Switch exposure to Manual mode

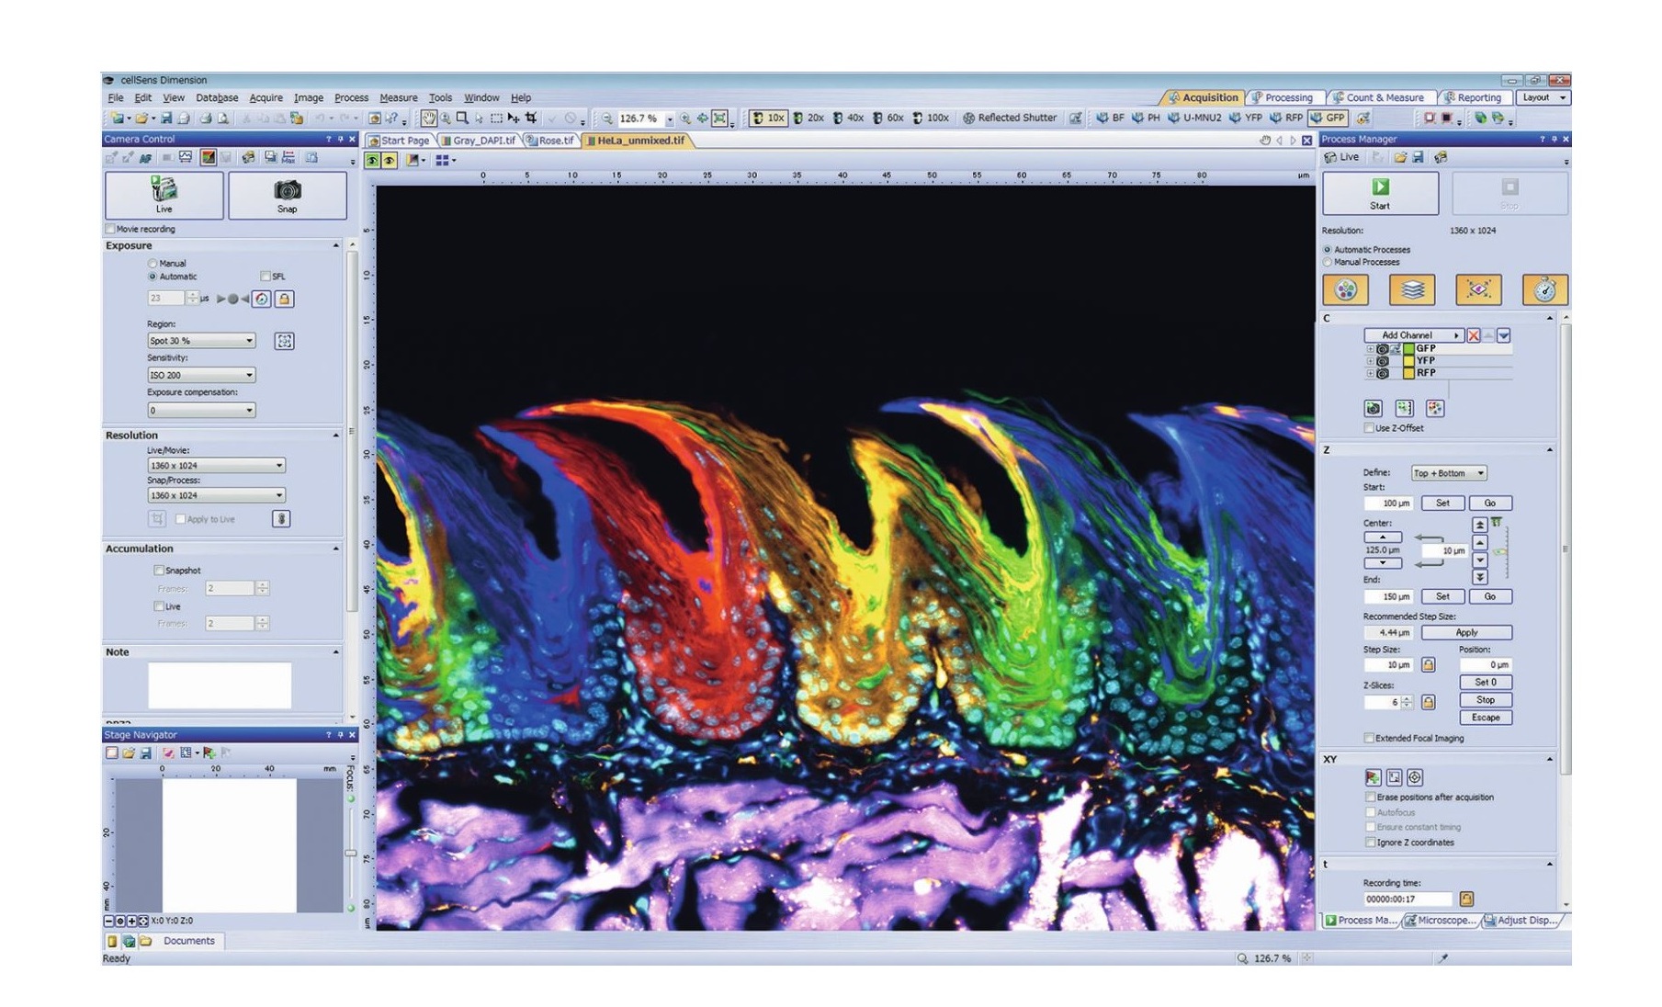click(152, 264)
